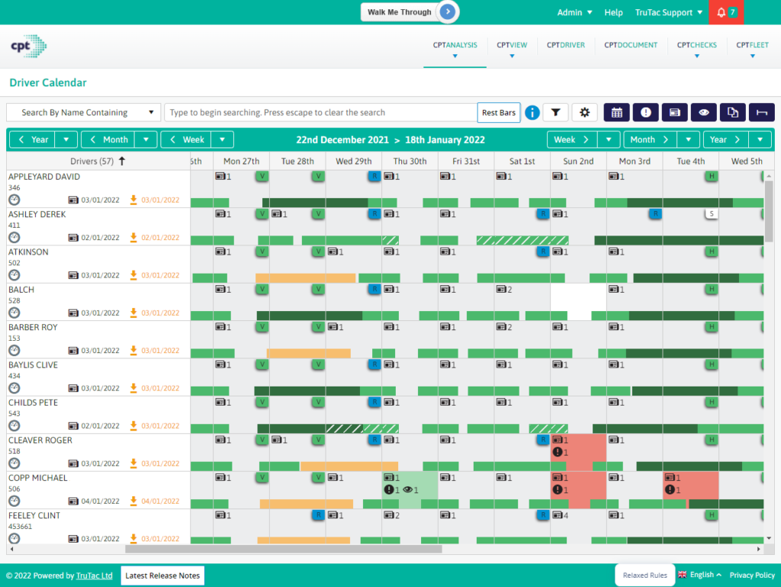
Task: Open the calendar icon in the toolbar
Action: pyautogui.click(x=616, y=112)
